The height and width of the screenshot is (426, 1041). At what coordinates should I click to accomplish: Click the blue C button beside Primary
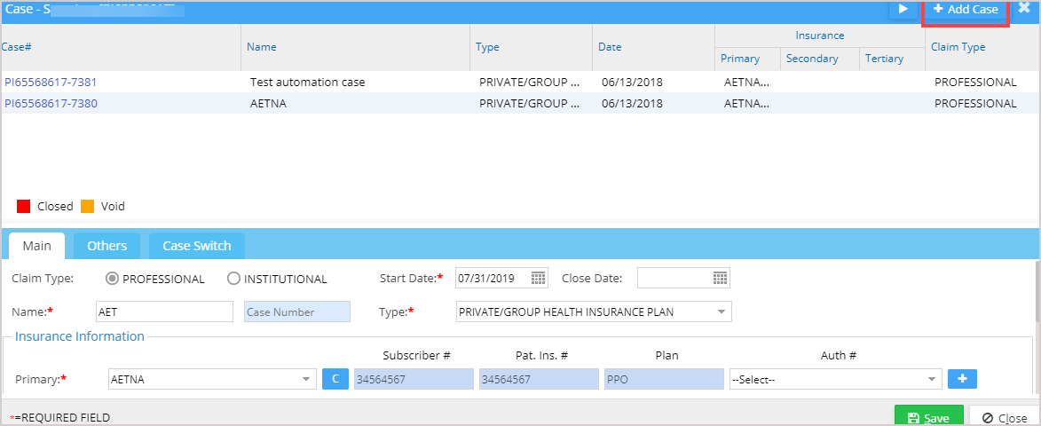pos(335,379)
